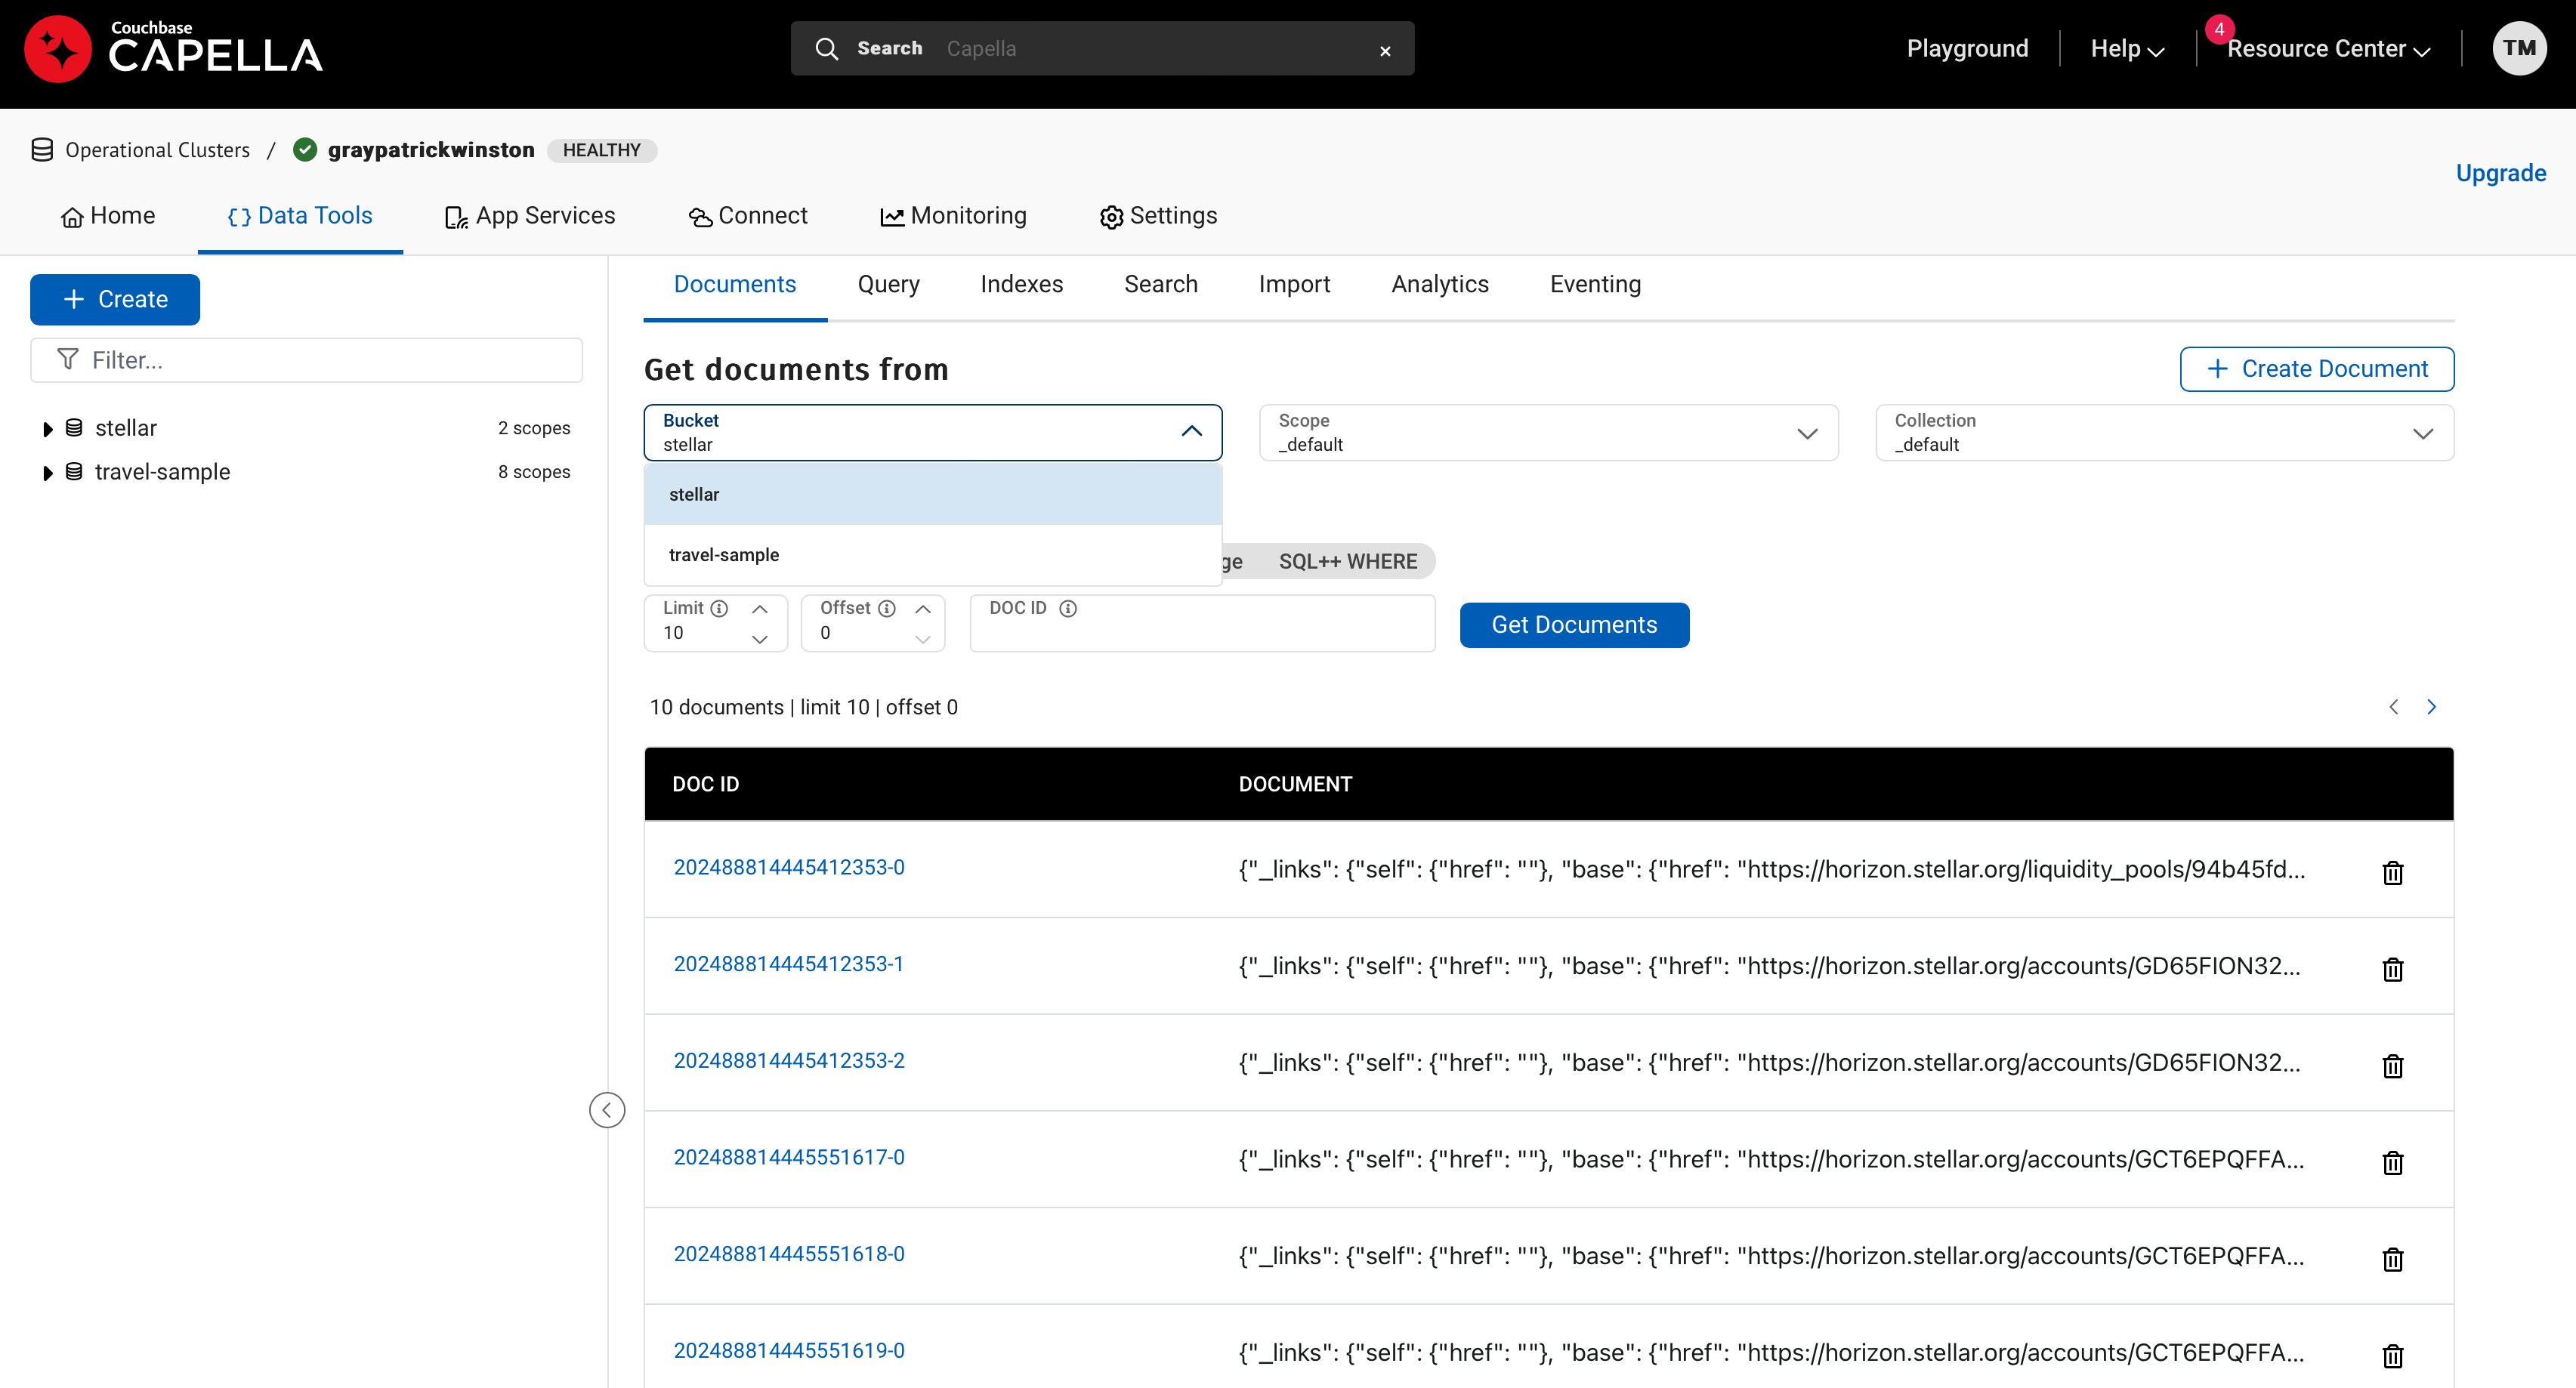Expand the stellar bucket tree
This screenshot has width=2576, height=1388.
tap(47, 429)
